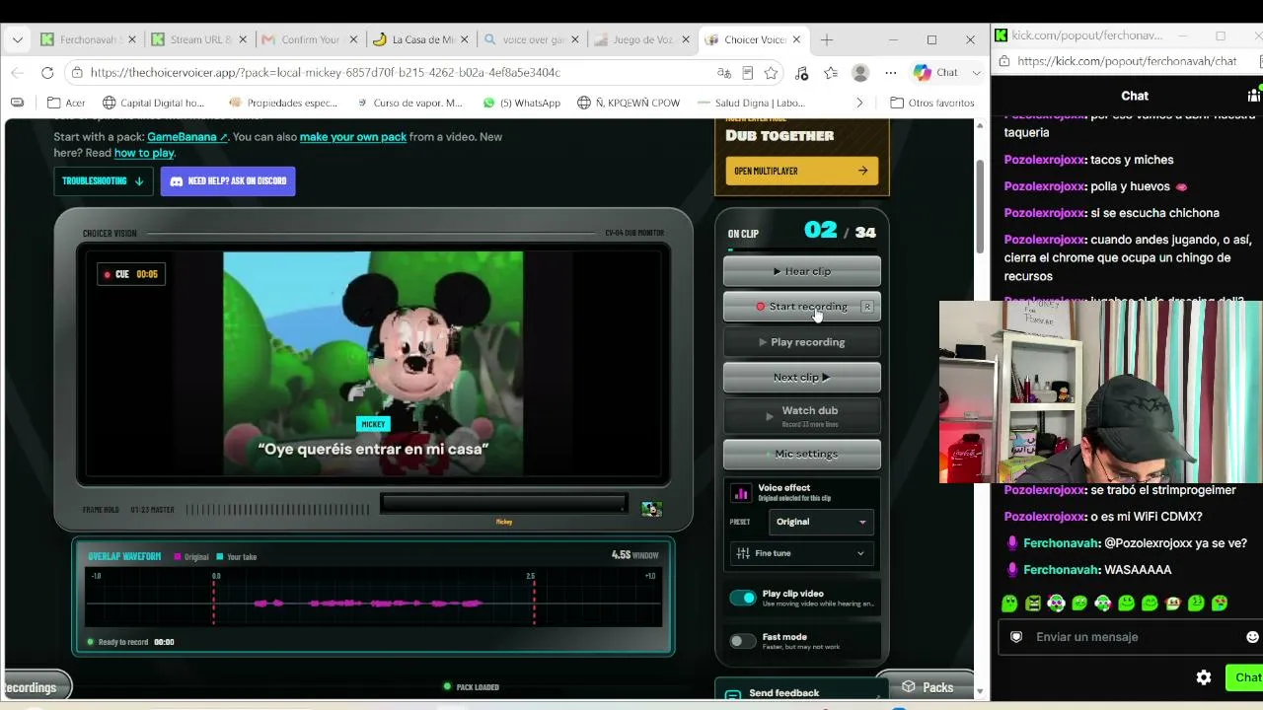Open the emoji picker in Kick chat
Screen dimensions: 1263x710
click(1253, 637)
